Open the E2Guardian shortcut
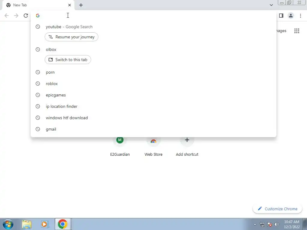This screenshot has width=307, height=230. [120, 147]
